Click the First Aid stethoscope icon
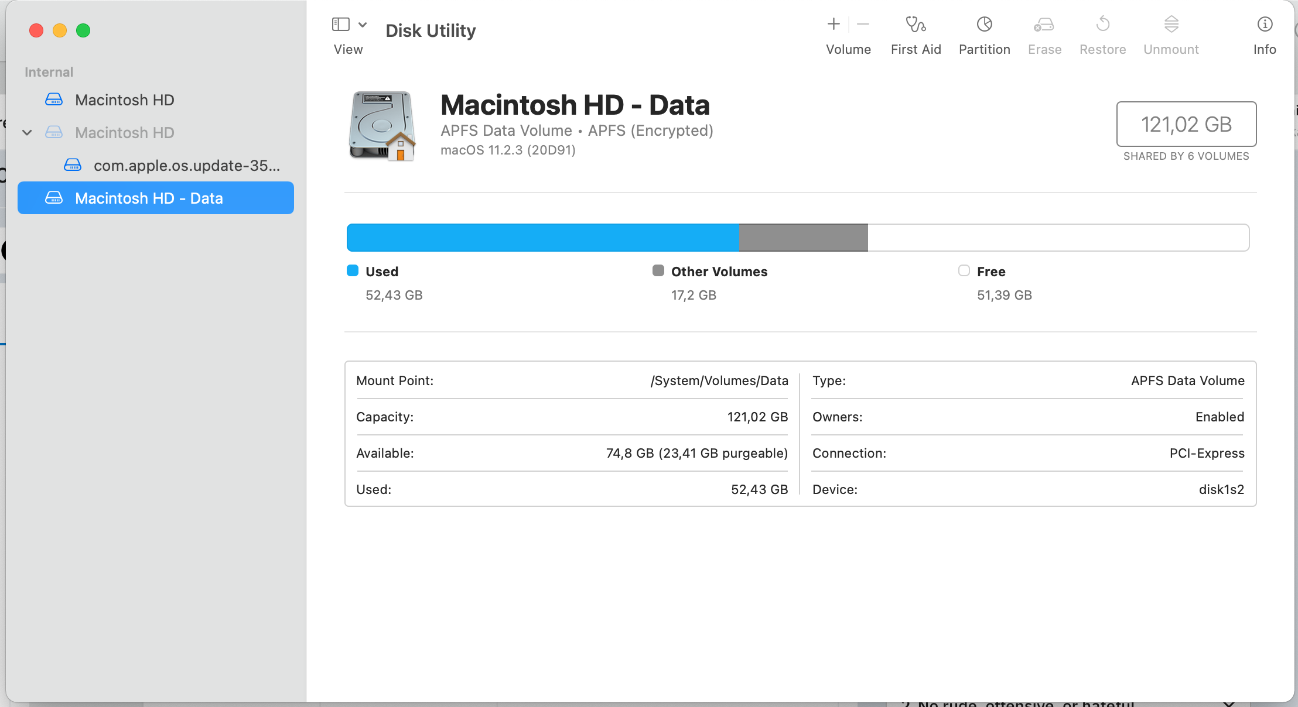 tap(916, 24)
